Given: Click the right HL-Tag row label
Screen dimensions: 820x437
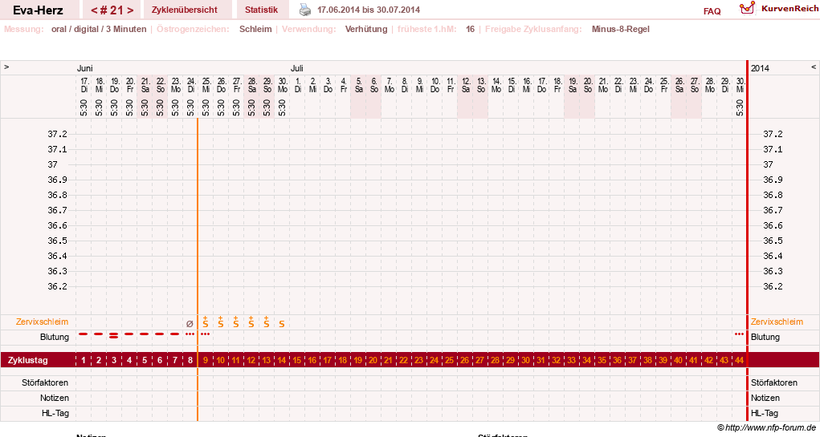Looking at the screenshot, I should [765, 413].
